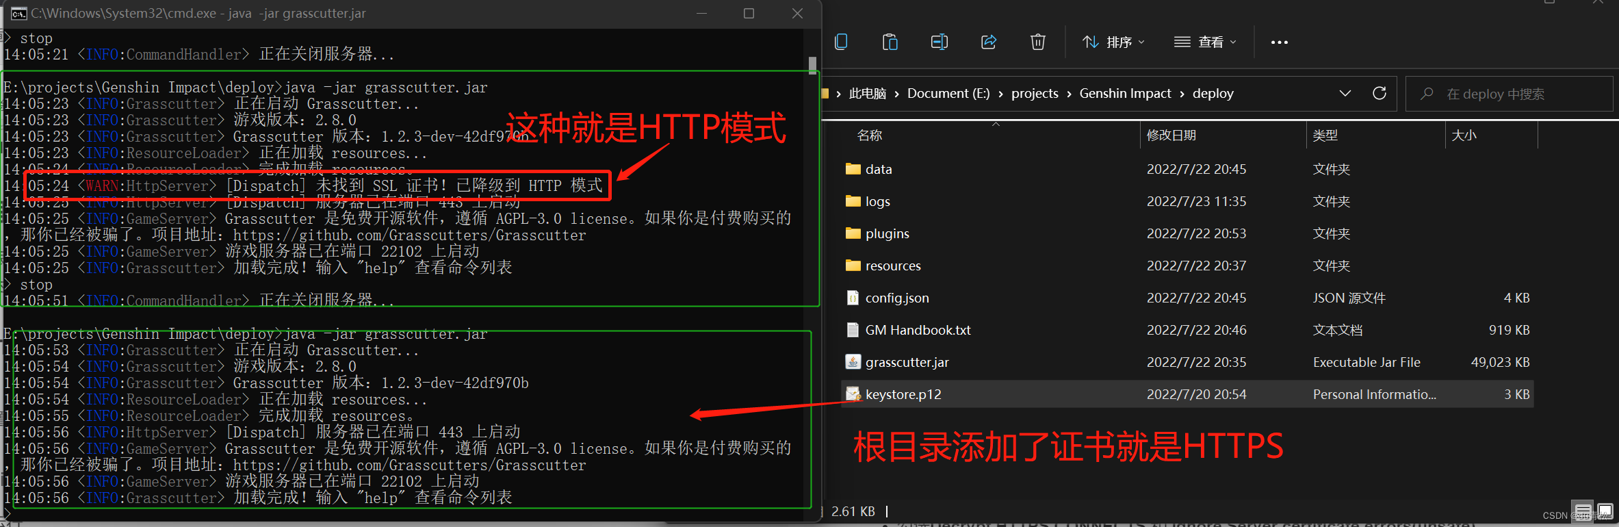
Task: Sort by the 类型 column header
Action: pyautogui.click(x=1325, y=136)
